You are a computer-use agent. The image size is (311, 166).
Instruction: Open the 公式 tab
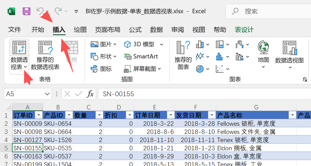coord(135,30)
